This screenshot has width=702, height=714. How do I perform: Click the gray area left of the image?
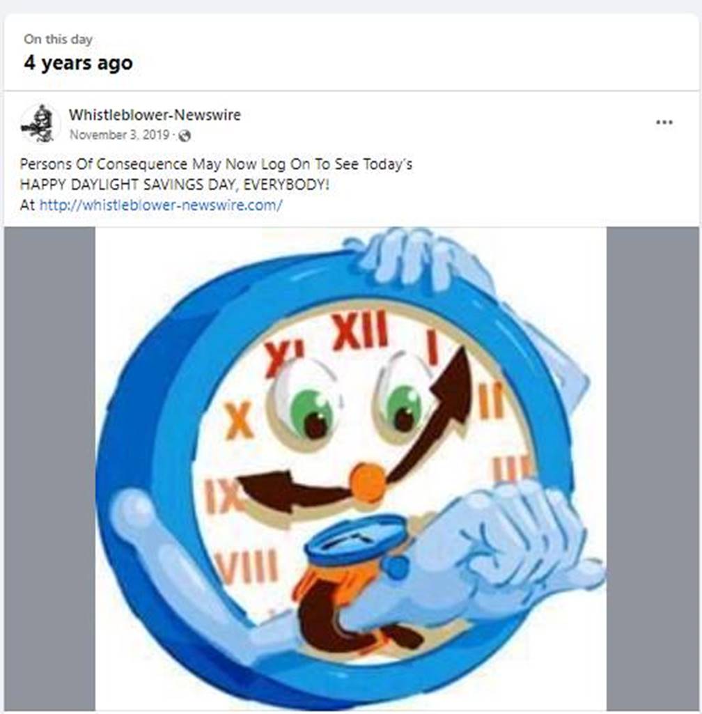(x=49, y=469)
